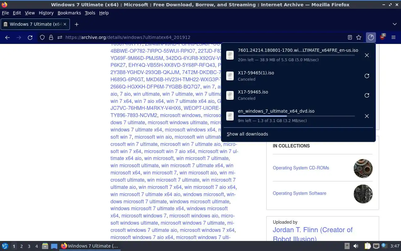Open the system start menu icon
The height and width of the screenshot is (251, 401).
point(5,246)
